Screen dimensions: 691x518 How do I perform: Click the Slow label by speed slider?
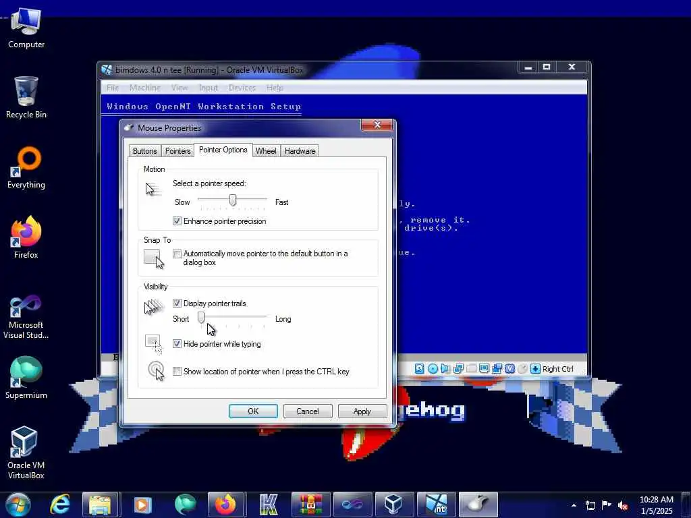[182, 202]
